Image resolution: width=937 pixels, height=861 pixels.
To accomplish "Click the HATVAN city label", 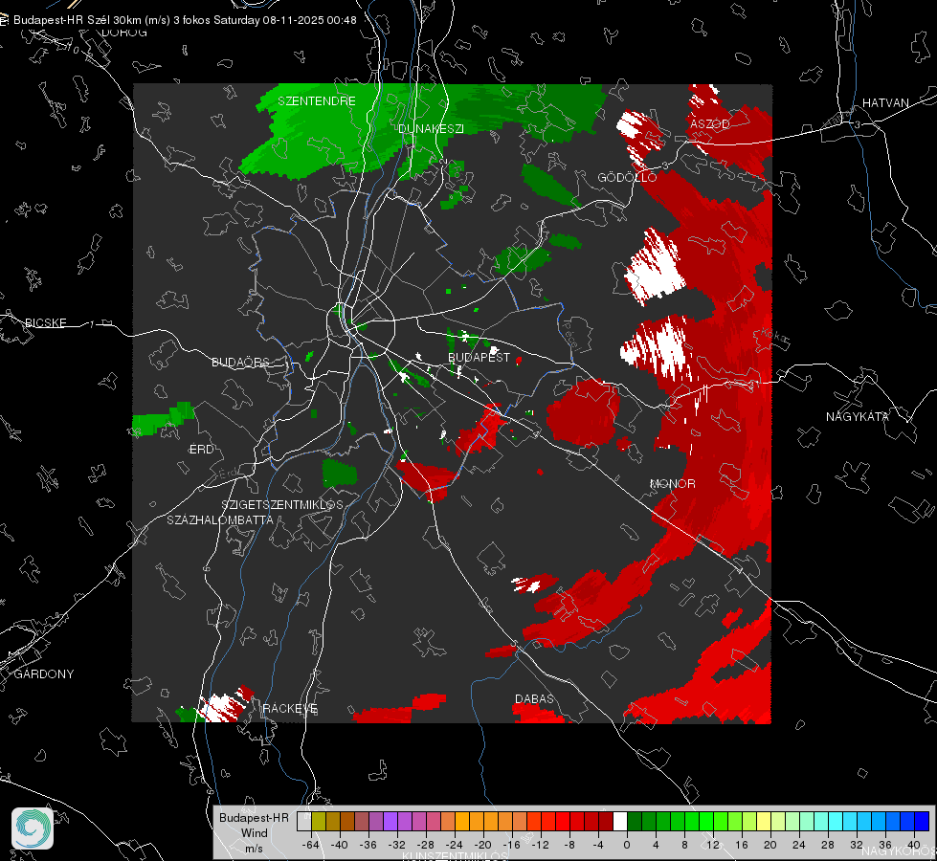I will tap(885, 103).
